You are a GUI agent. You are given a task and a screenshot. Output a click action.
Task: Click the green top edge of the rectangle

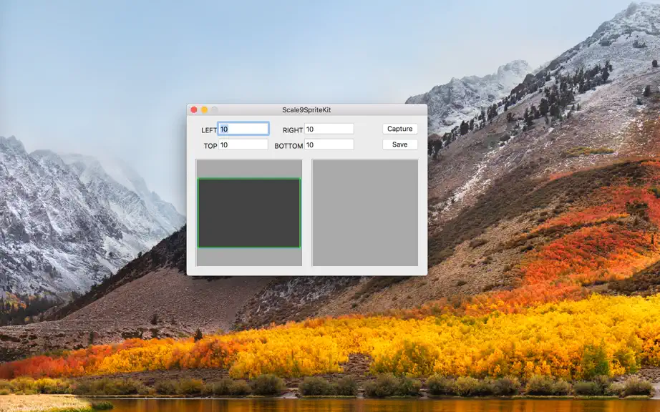click(249, 179)
